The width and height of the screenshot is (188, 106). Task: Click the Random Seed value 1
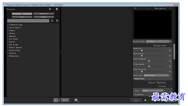tap(150, 79)
